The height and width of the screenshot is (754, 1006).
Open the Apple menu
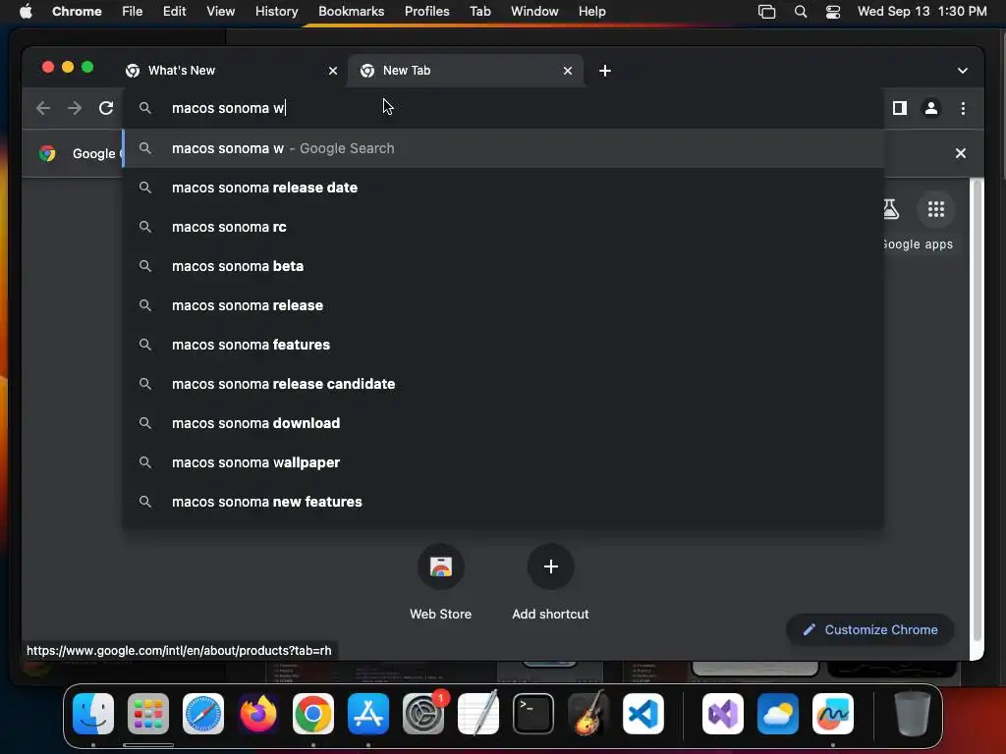26,12
